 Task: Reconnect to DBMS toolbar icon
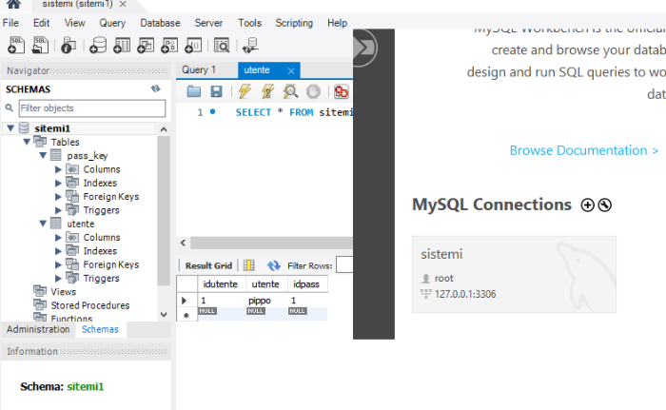[x=250, y=45]
